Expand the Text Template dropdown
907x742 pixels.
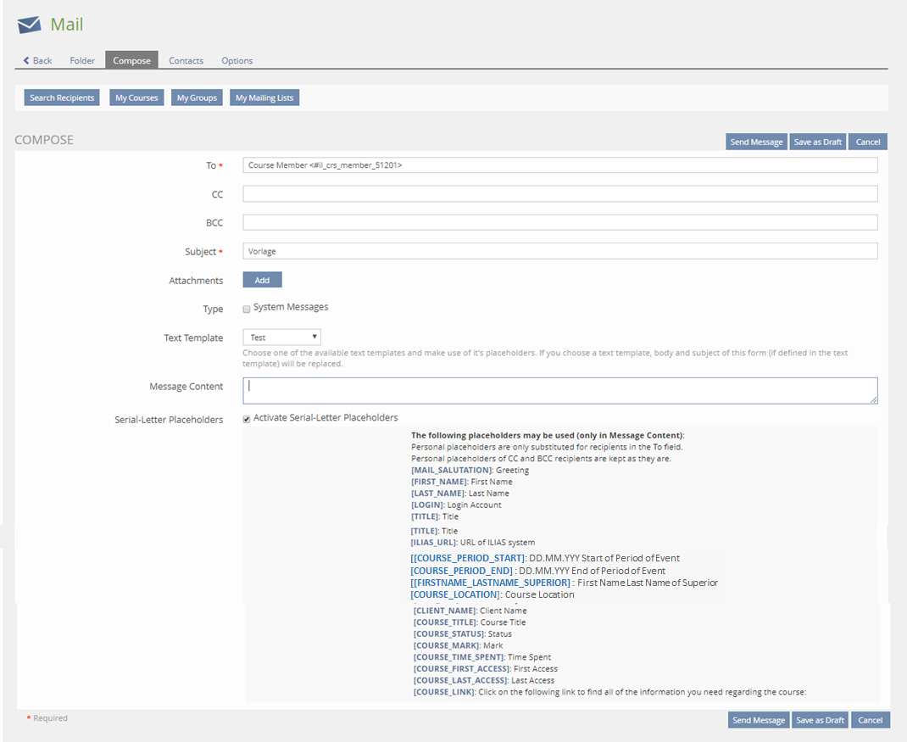tap(281, 338)
